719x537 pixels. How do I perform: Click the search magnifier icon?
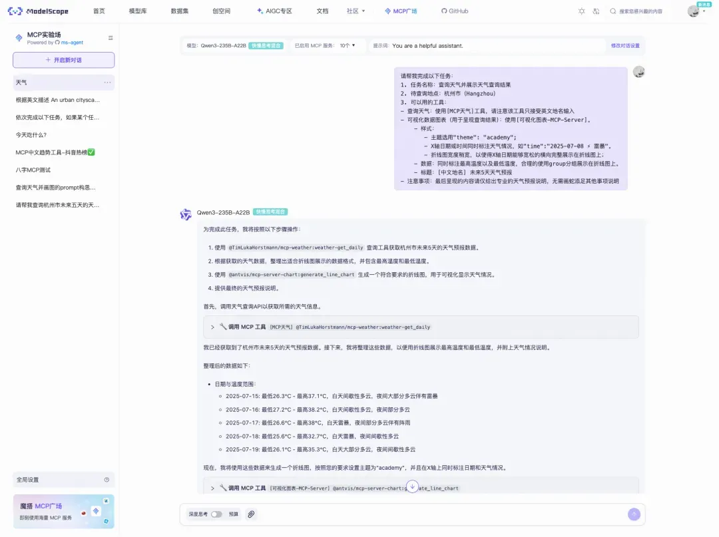(612, 11)
